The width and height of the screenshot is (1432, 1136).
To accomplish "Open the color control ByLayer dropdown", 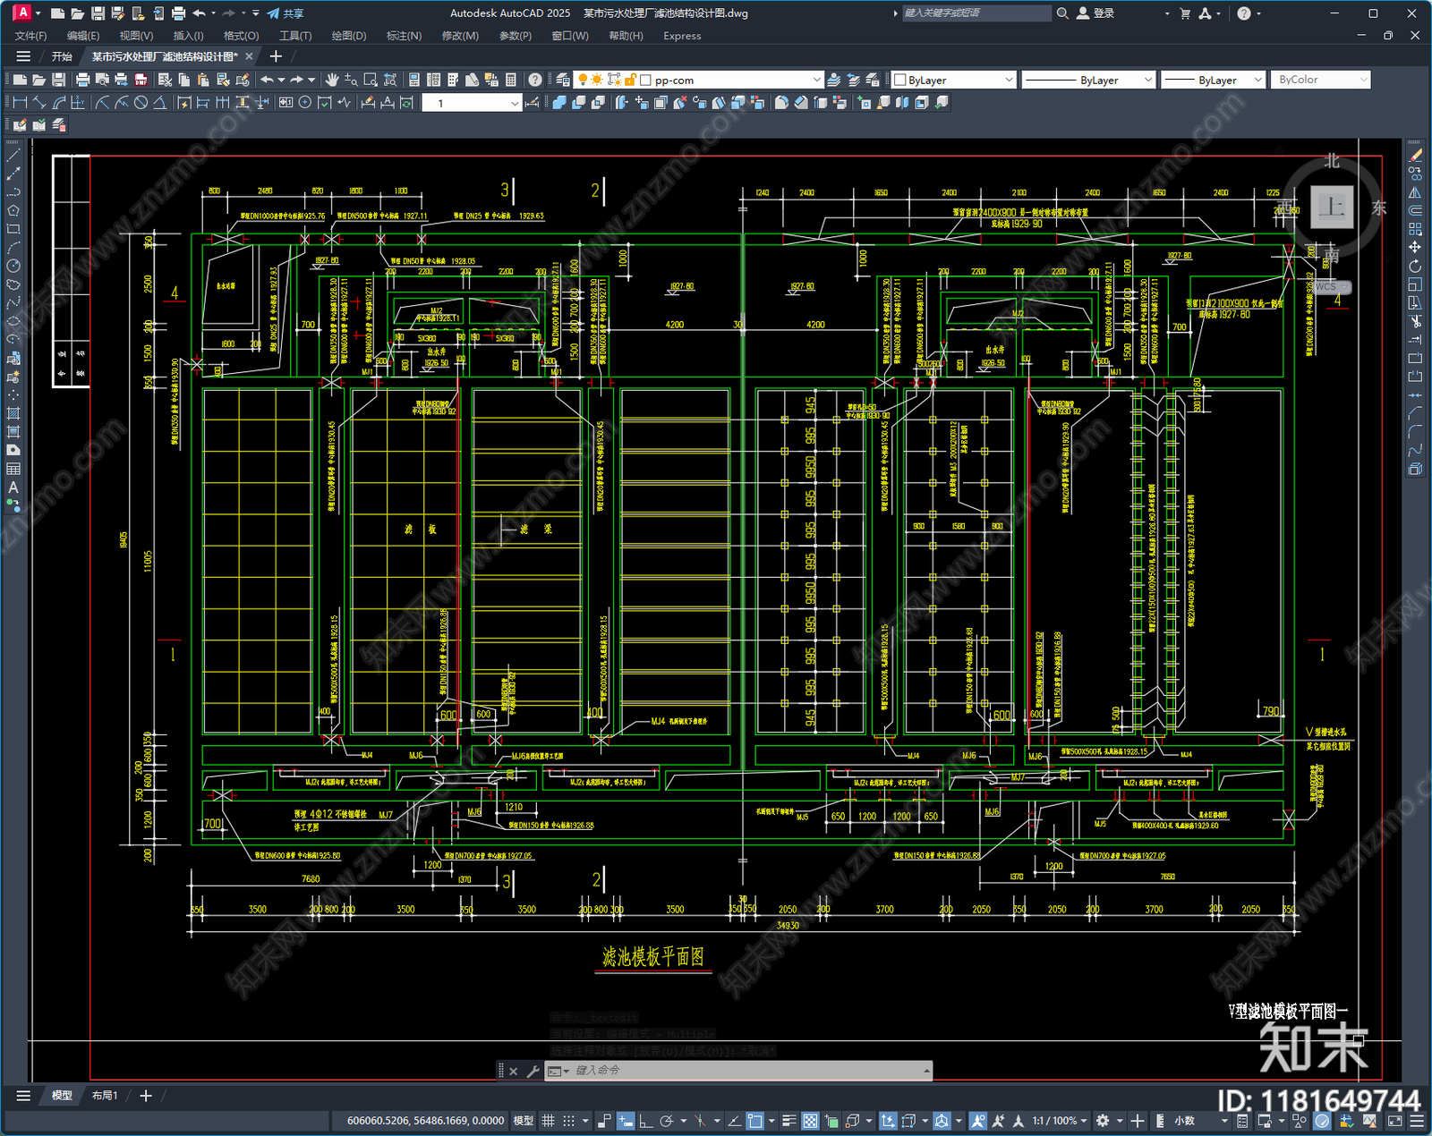I will (954, 80).
